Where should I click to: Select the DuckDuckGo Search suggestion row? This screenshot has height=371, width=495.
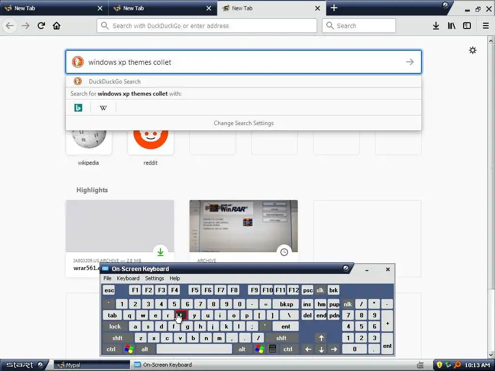tap(244, 81)
